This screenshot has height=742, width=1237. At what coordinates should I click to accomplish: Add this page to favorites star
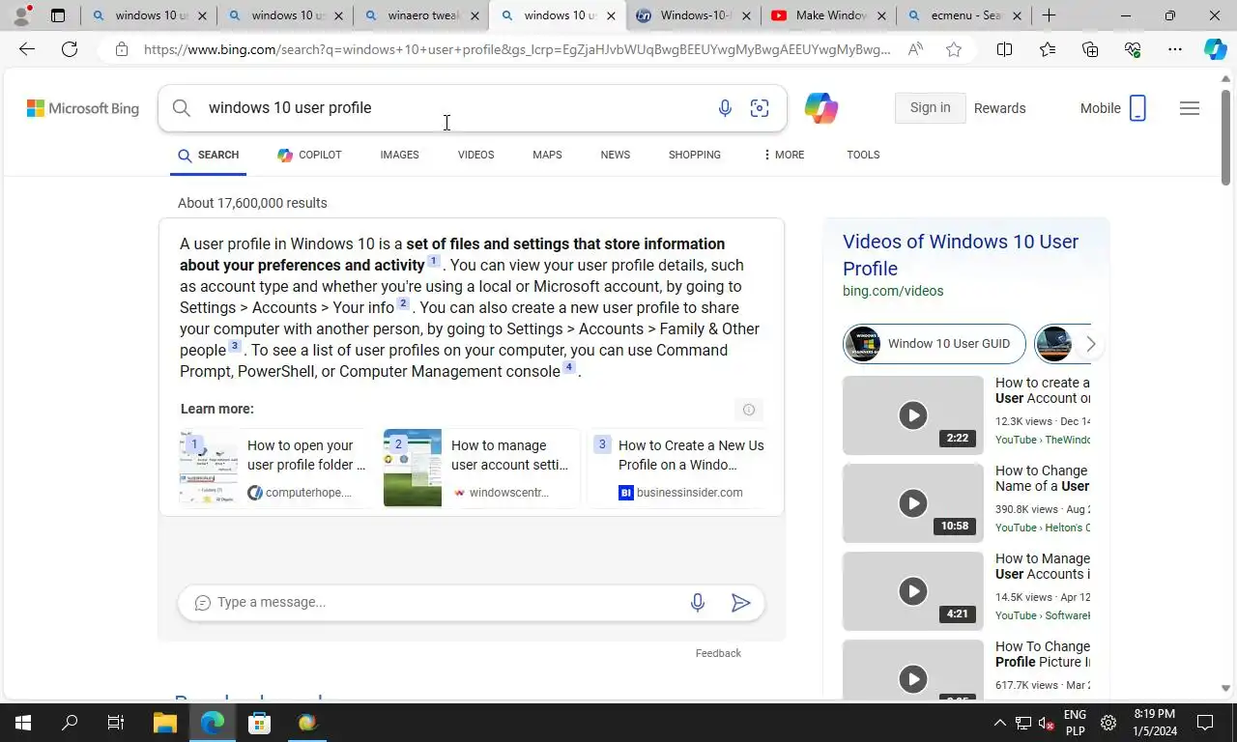(x=954, y=49)
